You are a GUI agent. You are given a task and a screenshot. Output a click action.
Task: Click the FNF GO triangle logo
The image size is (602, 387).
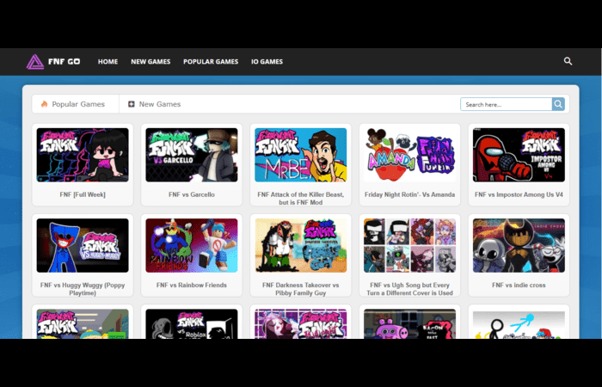coord(35,62)
